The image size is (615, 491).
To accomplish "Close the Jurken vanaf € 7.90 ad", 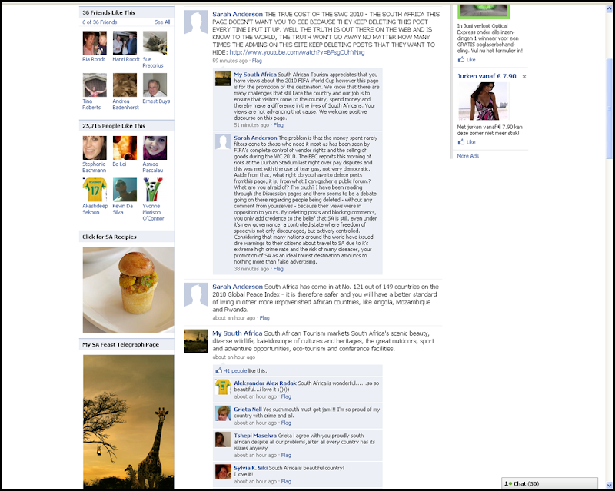I will tap(524, 77).
